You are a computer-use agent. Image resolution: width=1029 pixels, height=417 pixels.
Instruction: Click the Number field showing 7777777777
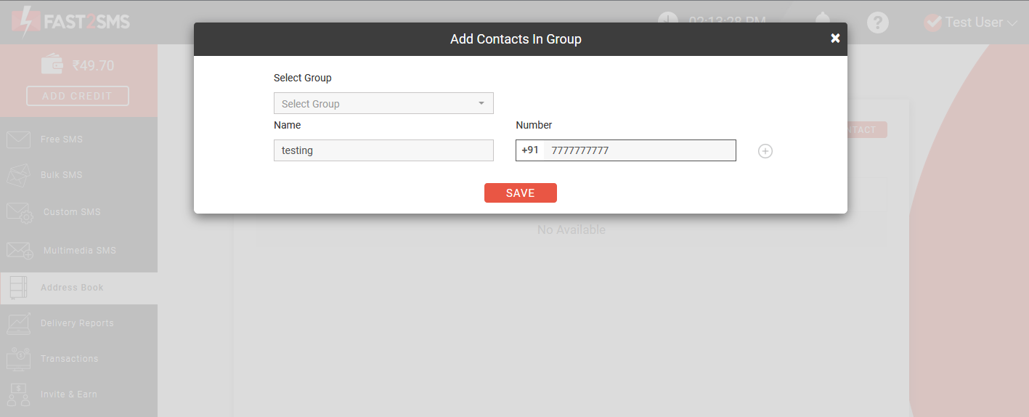639,150
